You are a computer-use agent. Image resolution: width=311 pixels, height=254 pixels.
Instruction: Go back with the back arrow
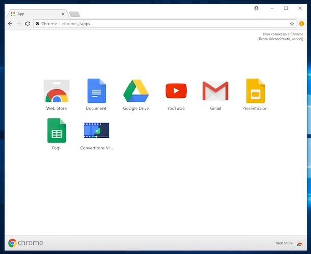tap(10, 24)
